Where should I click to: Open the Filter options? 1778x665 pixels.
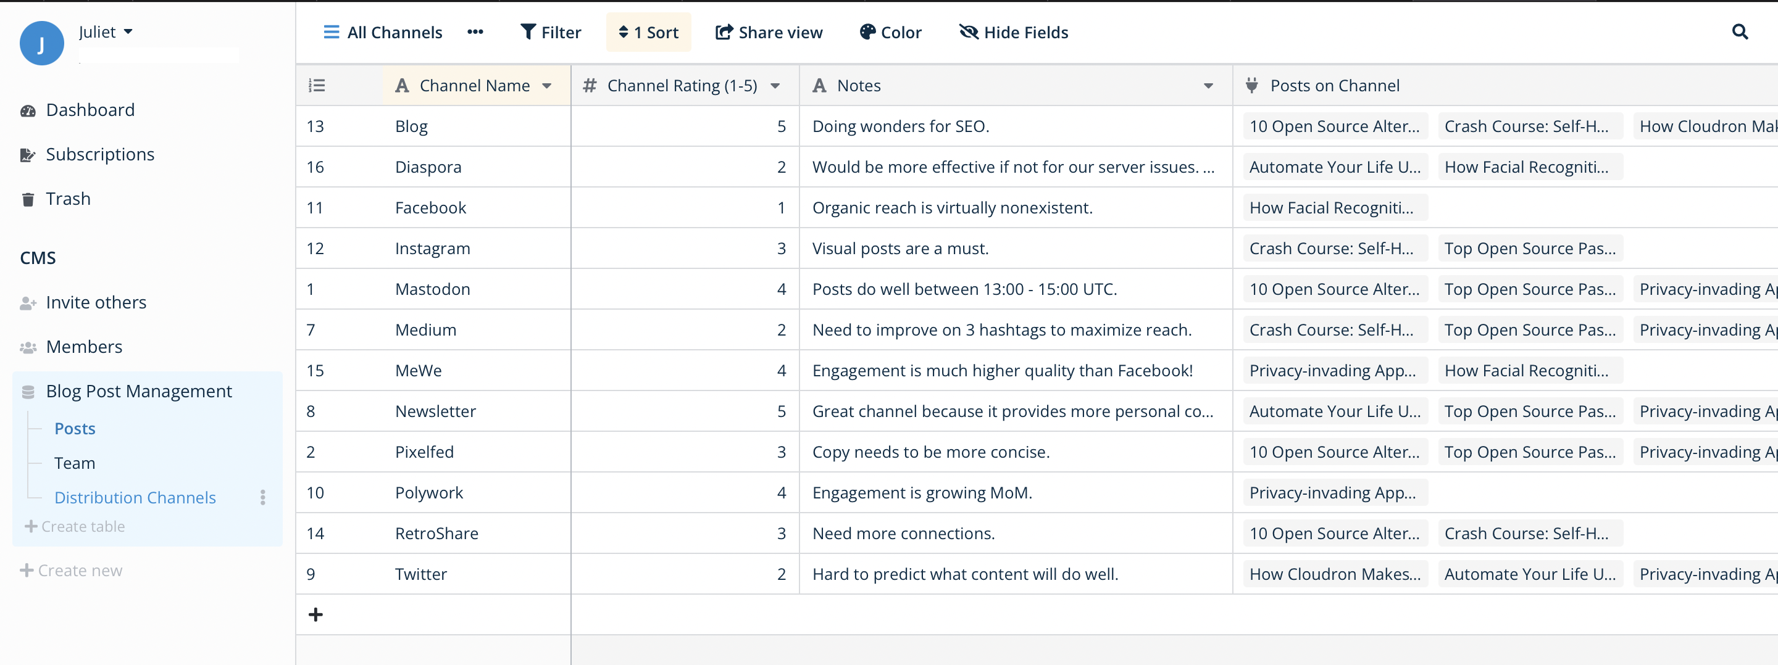(x=550, y=33)
